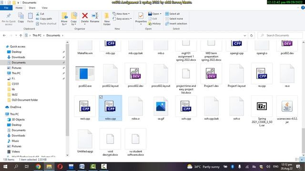Switch to the Share ribbon tab
This screenshot has width=305, height=171.
(32, 8)
